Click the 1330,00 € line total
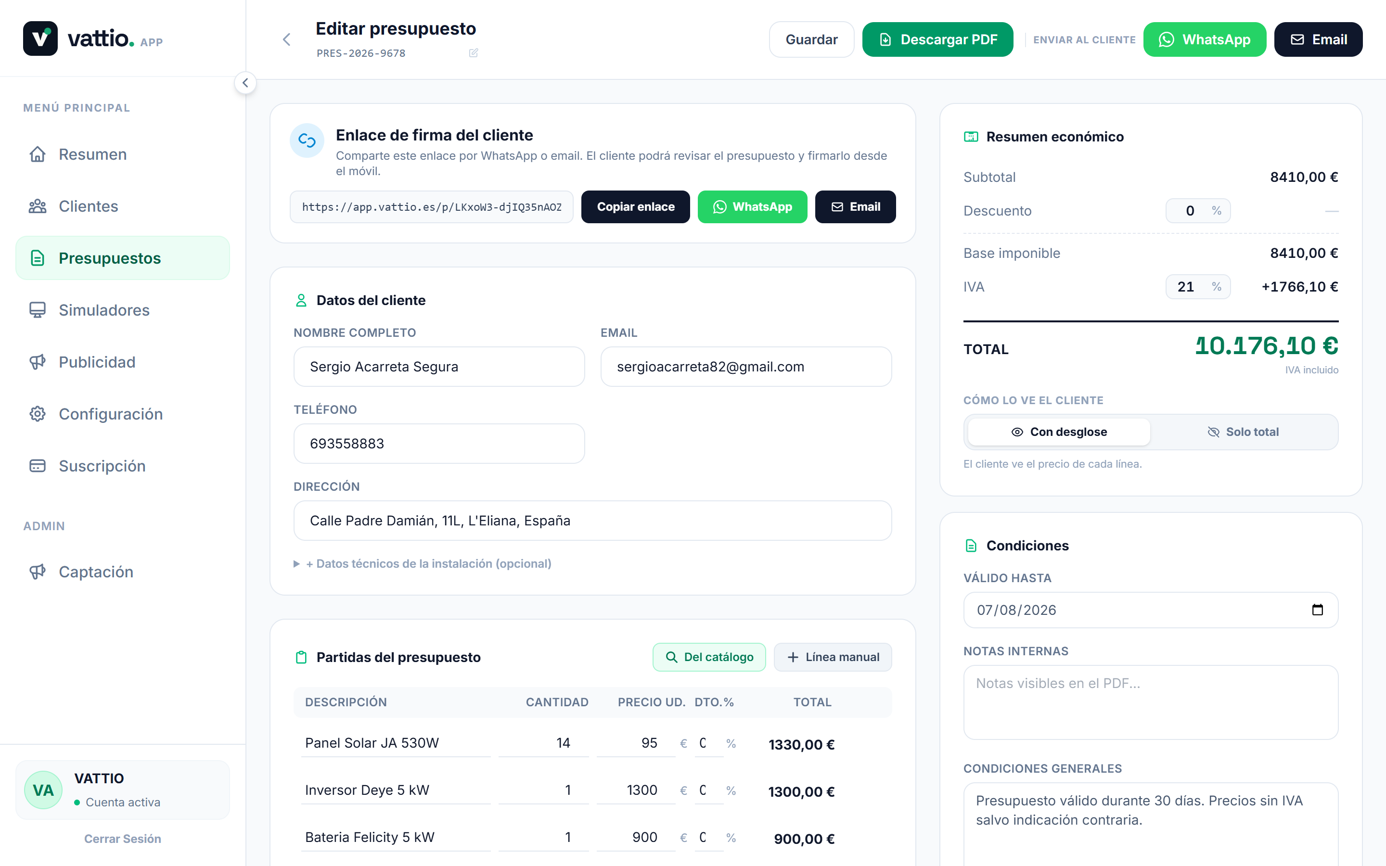 pyautogui.click(x=801, y=745)
